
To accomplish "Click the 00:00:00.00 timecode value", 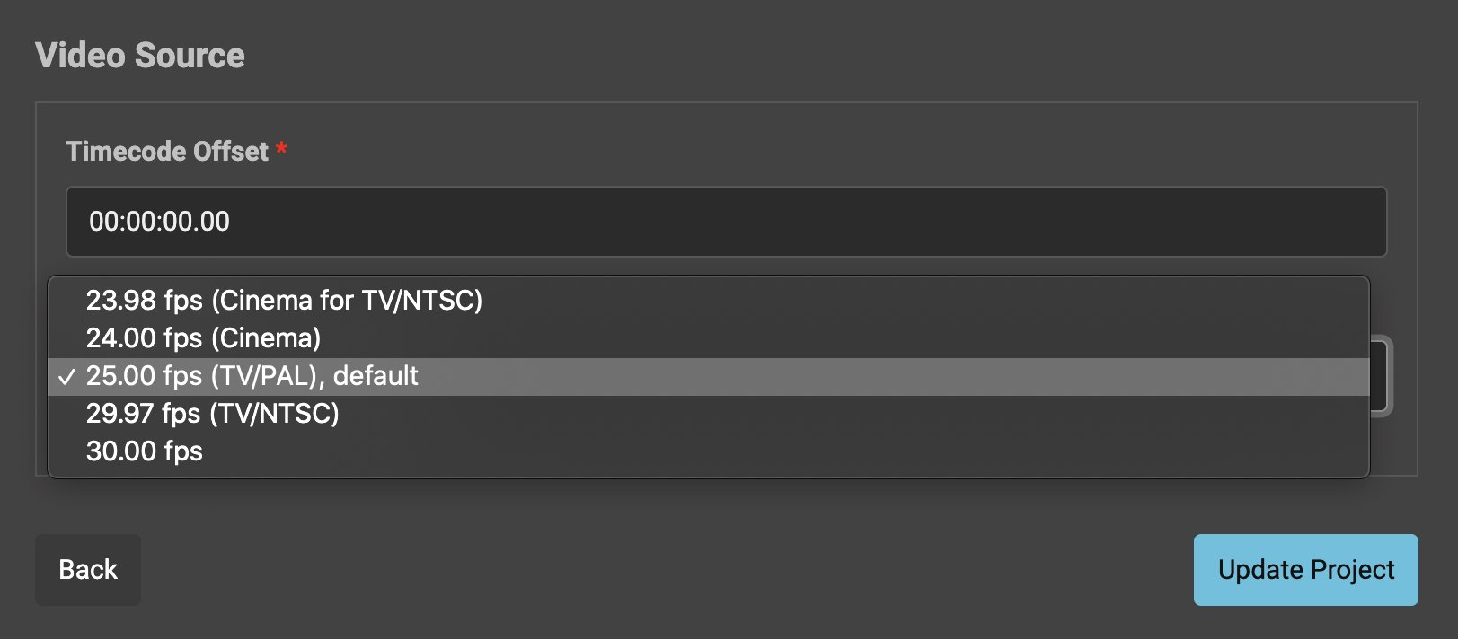I will click(x=159, y=222).
